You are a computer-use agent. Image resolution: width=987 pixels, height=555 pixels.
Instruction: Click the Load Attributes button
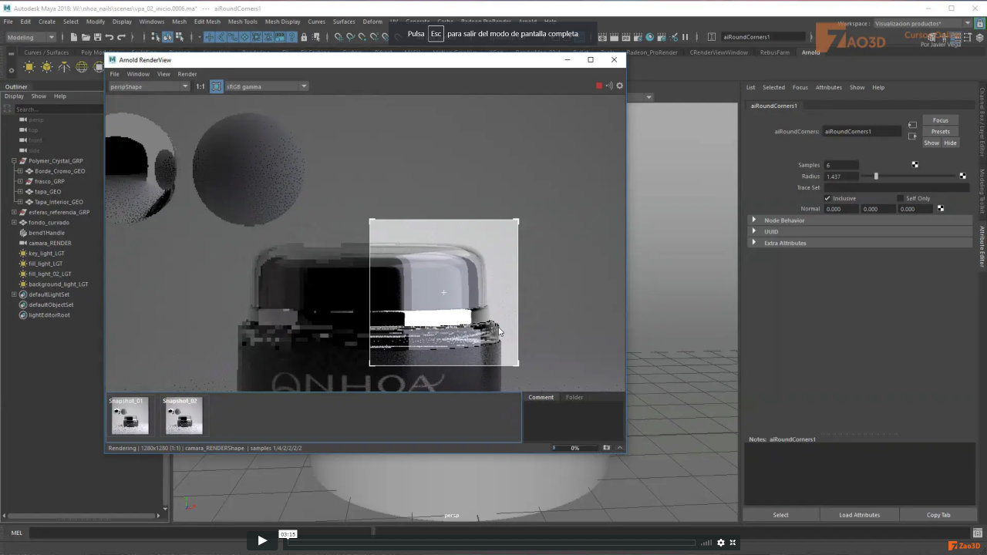tap(859, 515)
